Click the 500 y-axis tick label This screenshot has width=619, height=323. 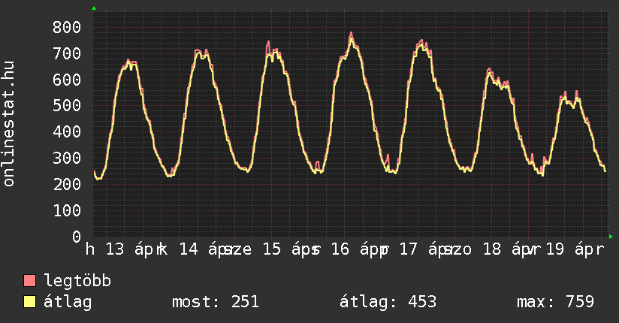(67, 106)
